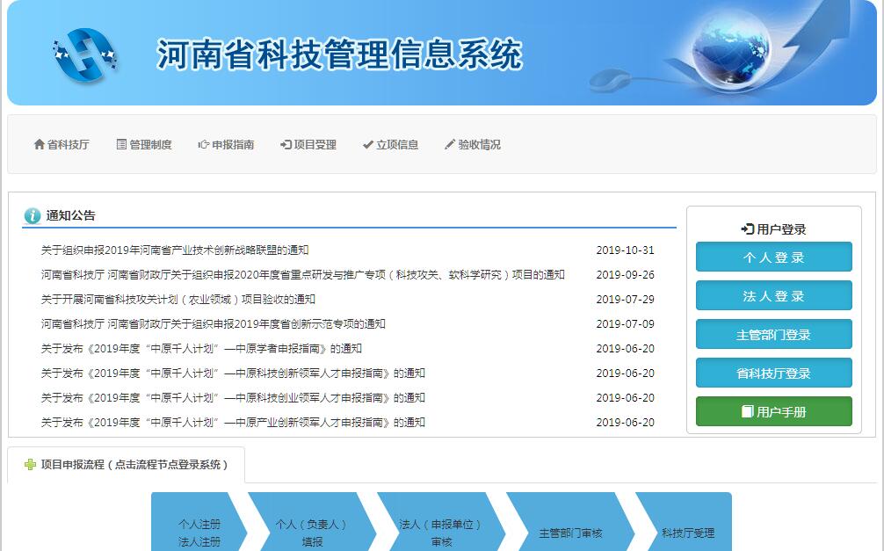Open the green 用户手册 button

tap(773, 412)
